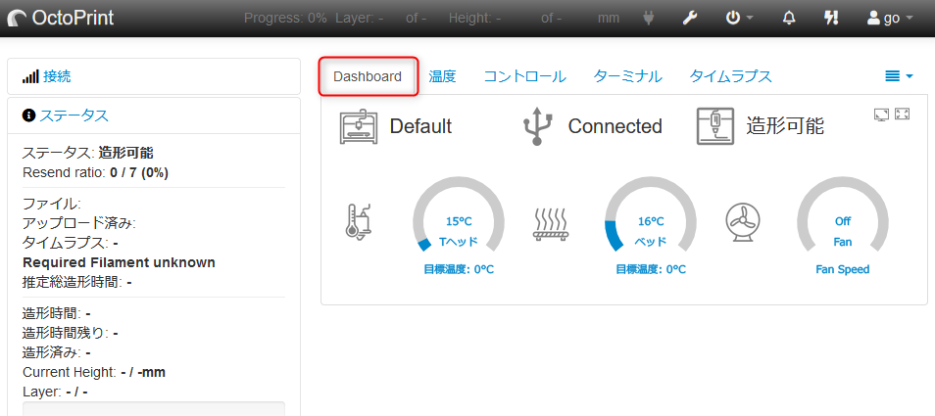Click the info icon beside ステータス
This screenshot has height=416, width=935.
coord(28,116)
